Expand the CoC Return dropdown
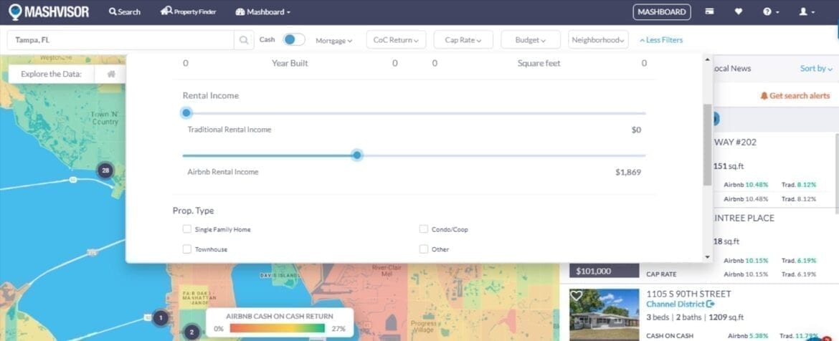The image size is (839, 341). point(396,40)
